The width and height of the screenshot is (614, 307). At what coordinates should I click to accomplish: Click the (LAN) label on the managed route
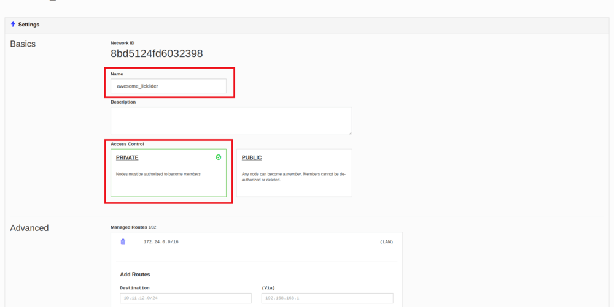point(386,242)
